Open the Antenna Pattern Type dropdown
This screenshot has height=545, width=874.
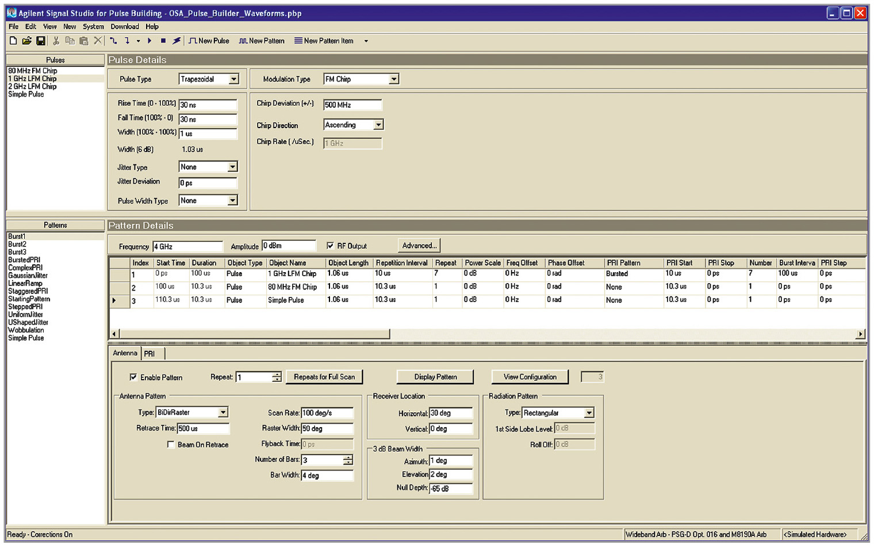pyautogui.click(x=223, y=412)
